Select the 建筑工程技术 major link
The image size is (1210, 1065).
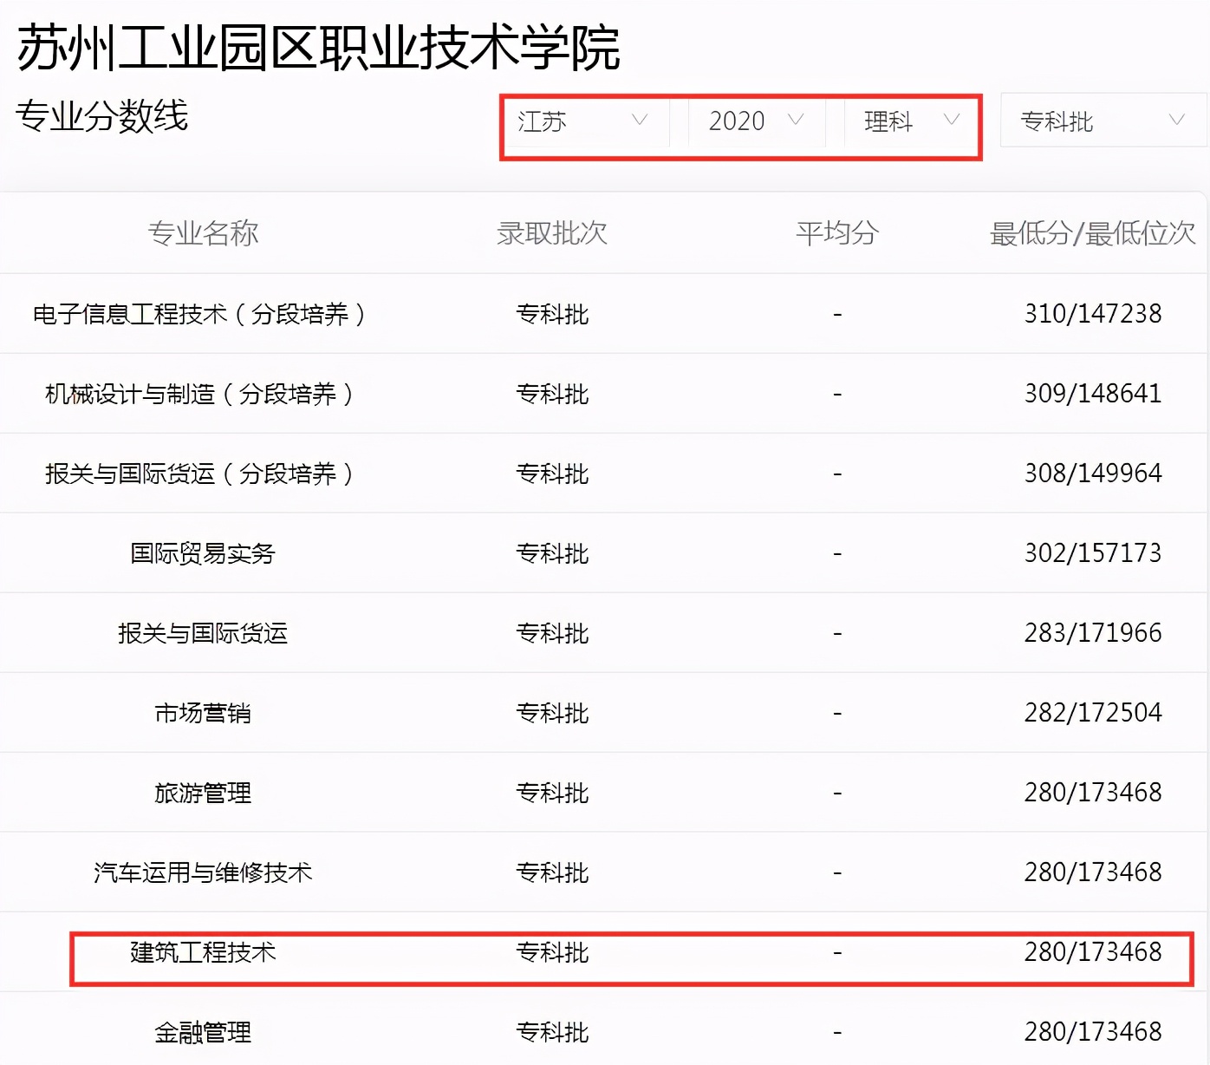point(201,951)
